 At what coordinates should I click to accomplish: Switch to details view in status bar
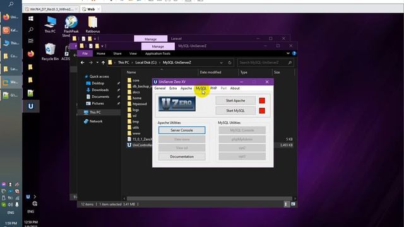click(x=286, y=204)
